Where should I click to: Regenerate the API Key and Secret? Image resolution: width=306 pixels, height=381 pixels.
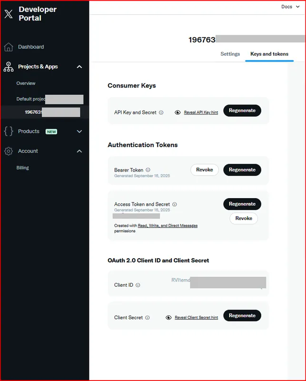(242, 110)
